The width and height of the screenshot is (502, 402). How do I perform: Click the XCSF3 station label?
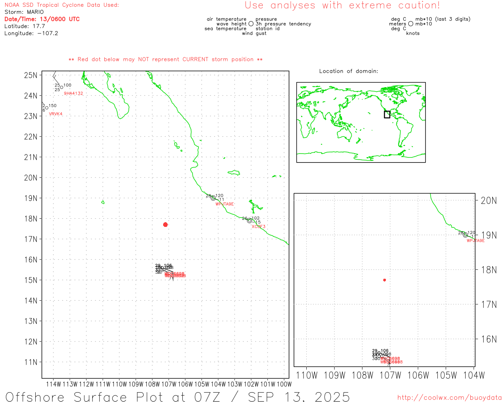258,227
